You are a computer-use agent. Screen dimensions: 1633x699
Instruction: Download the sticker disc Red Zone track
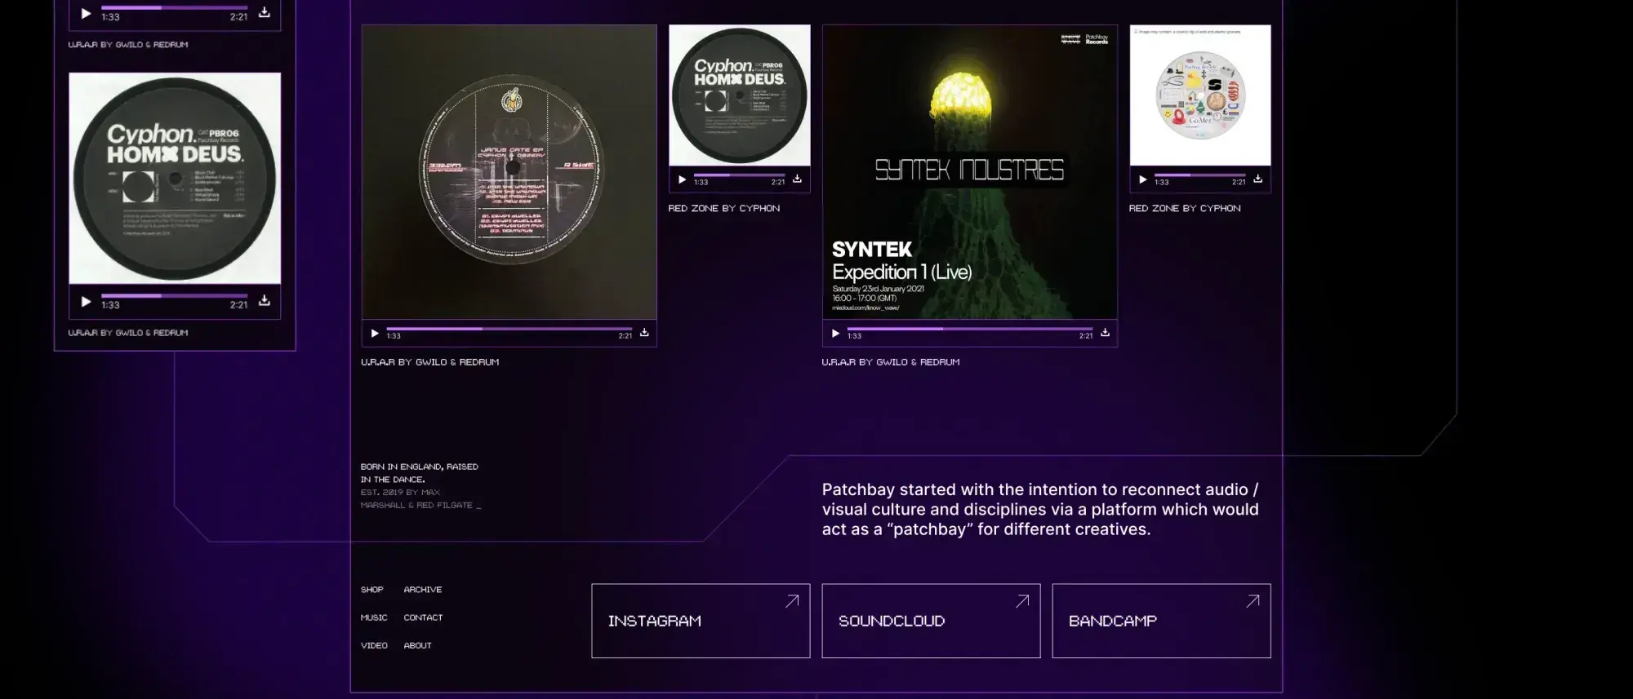click(x=1257, y=179)
